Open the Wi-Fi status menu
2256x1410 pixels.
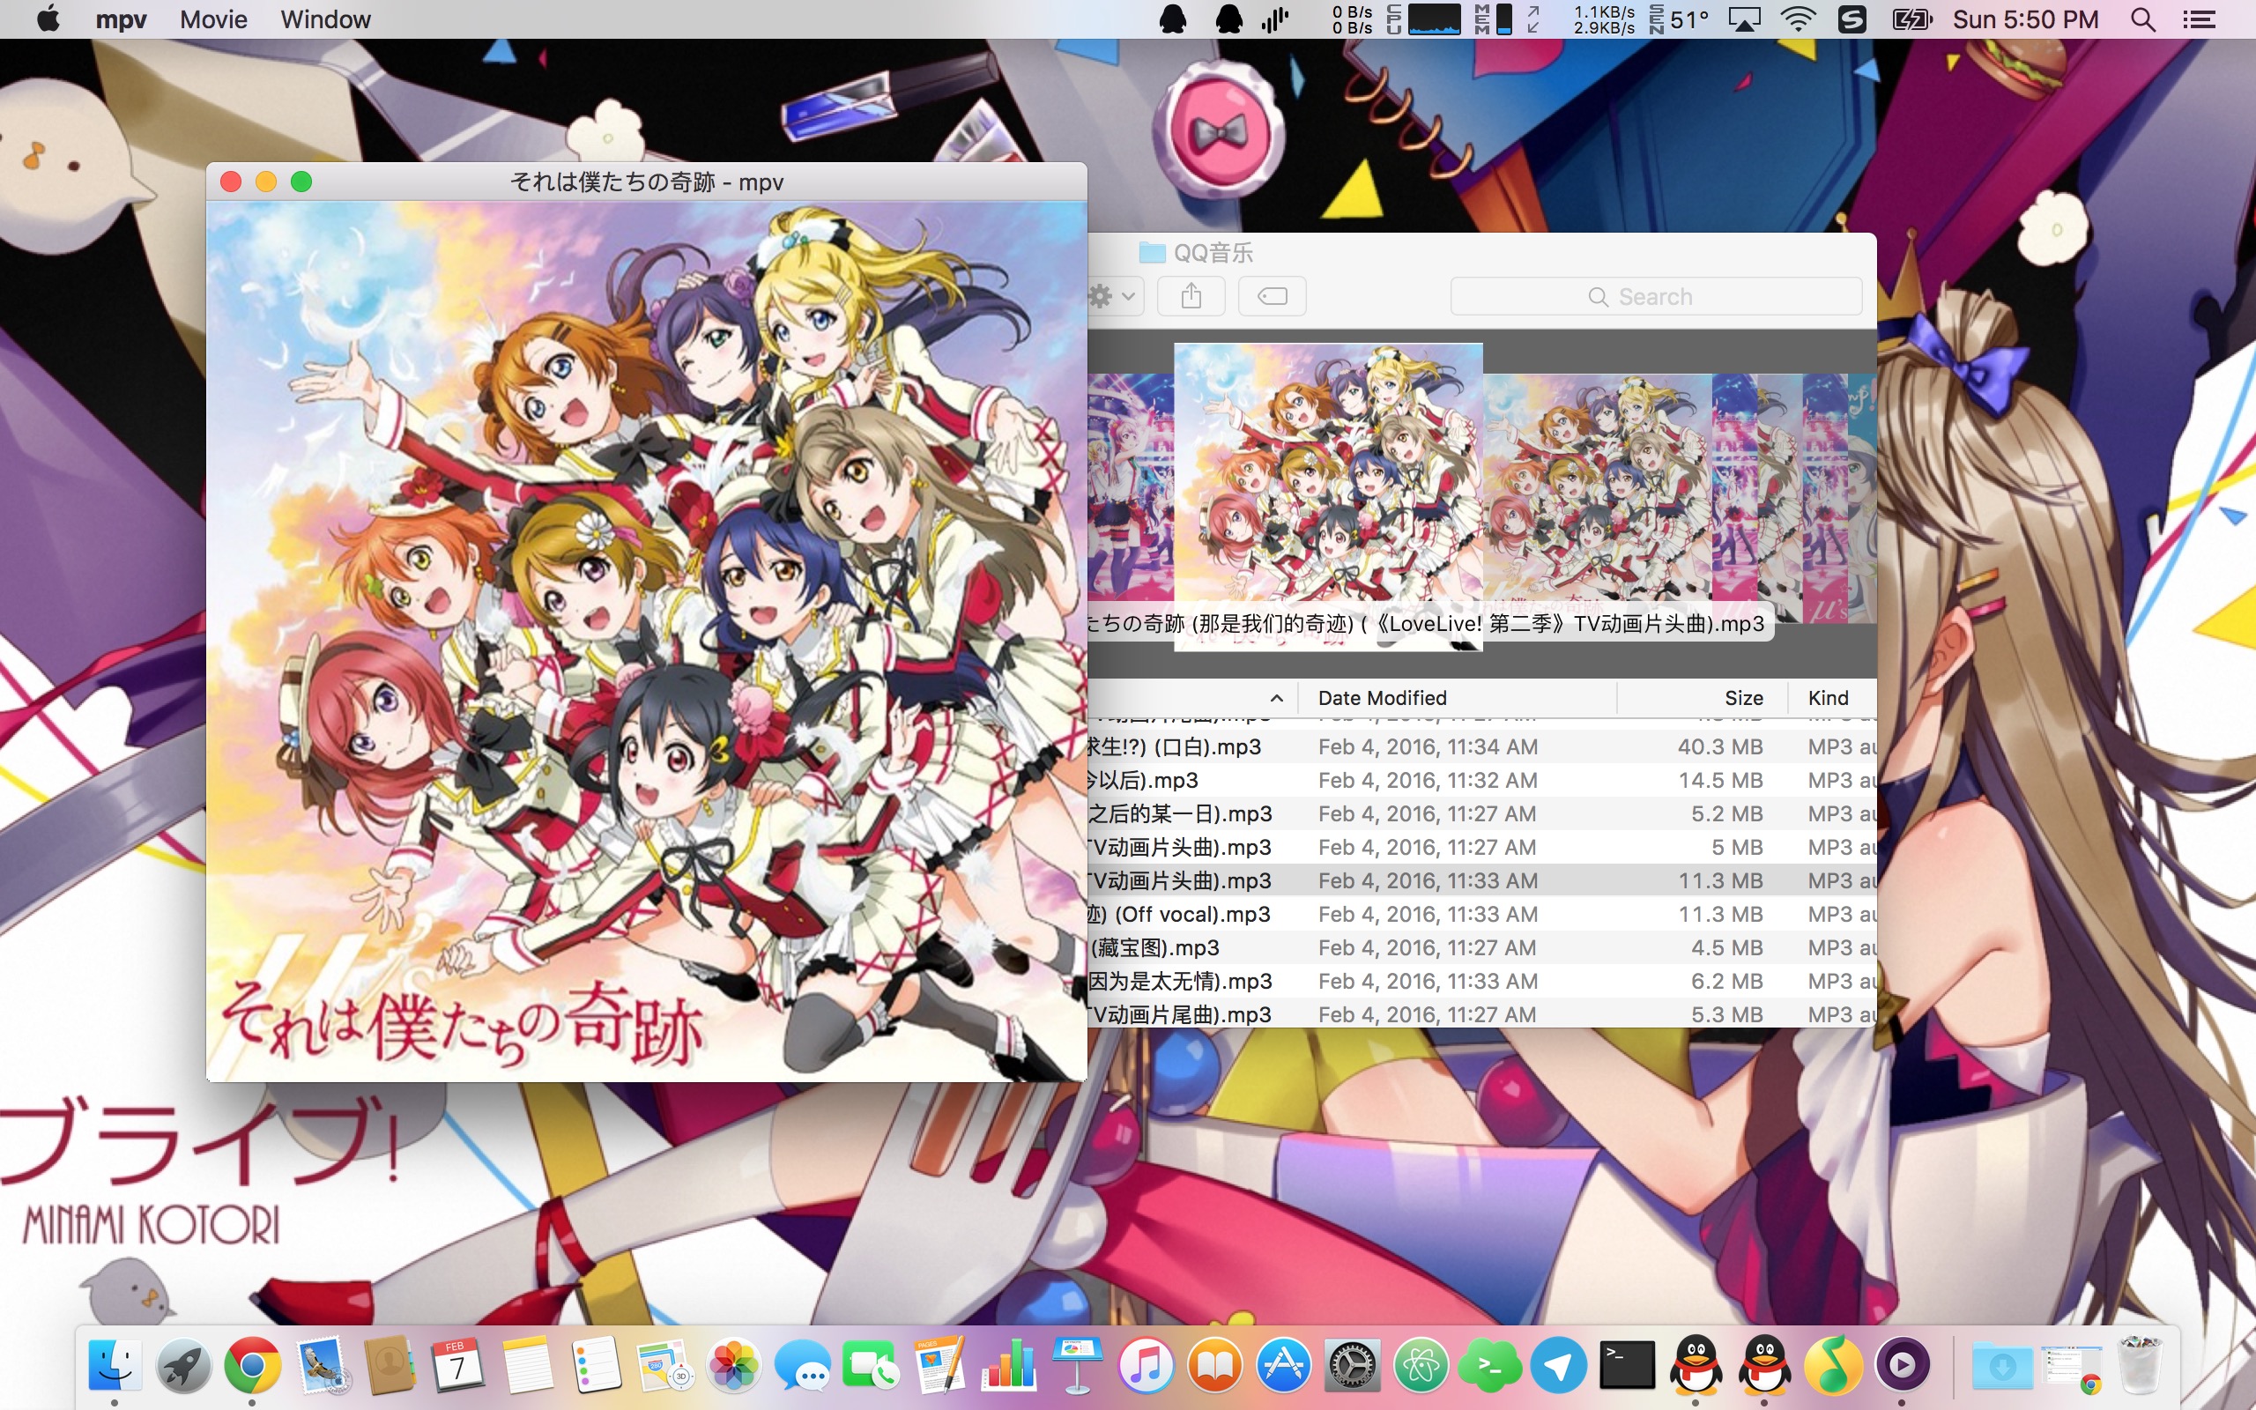(1798, 19)
